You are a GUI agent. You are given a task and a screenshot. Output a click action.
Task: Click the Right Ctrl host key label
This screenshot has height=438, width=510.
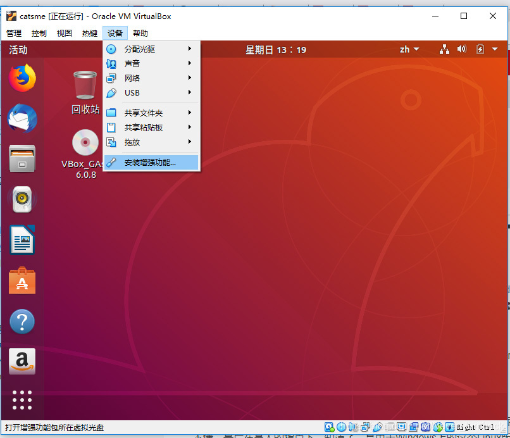475,427
